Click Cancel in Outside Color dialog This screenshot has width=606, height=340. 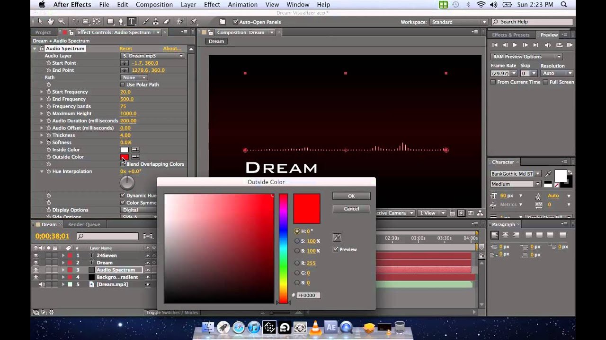pyautogui.click(x=351, y=209)
